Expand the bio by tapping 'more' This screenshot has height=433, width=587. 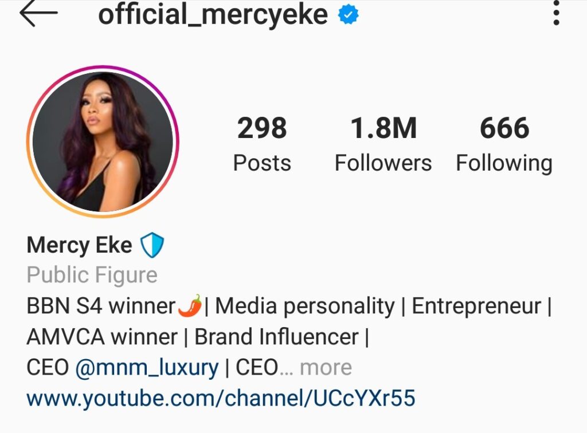[x=326, y=367]
